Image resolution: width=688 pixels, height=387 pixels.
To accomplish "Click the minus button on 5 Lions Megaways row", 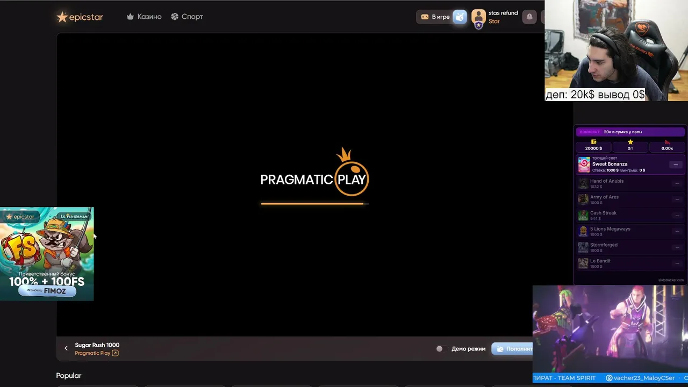I will (677, 232).
